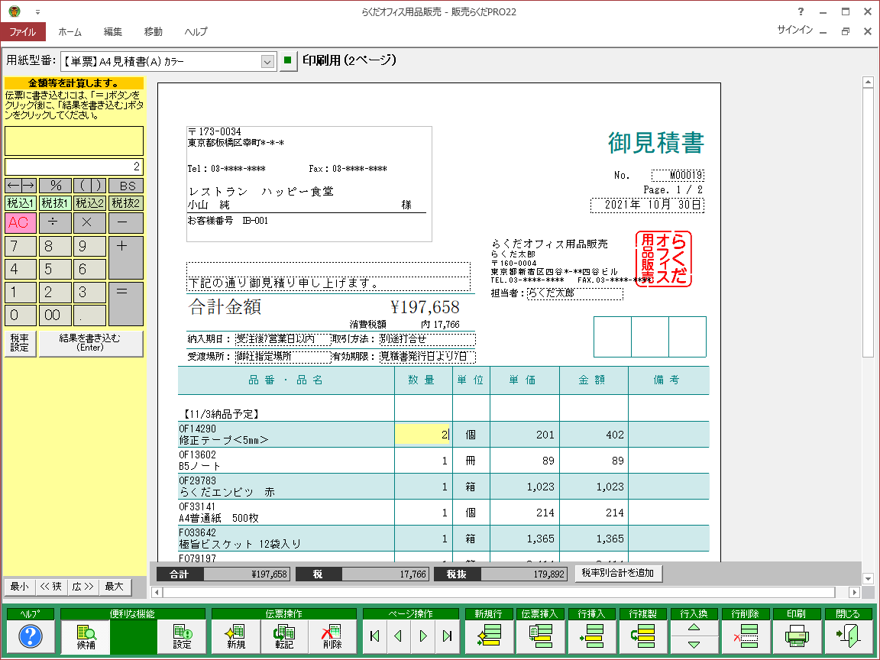Click the calculator backspace BS key
Viewport: 880px width, 660px height.
(x=126, y=186)
